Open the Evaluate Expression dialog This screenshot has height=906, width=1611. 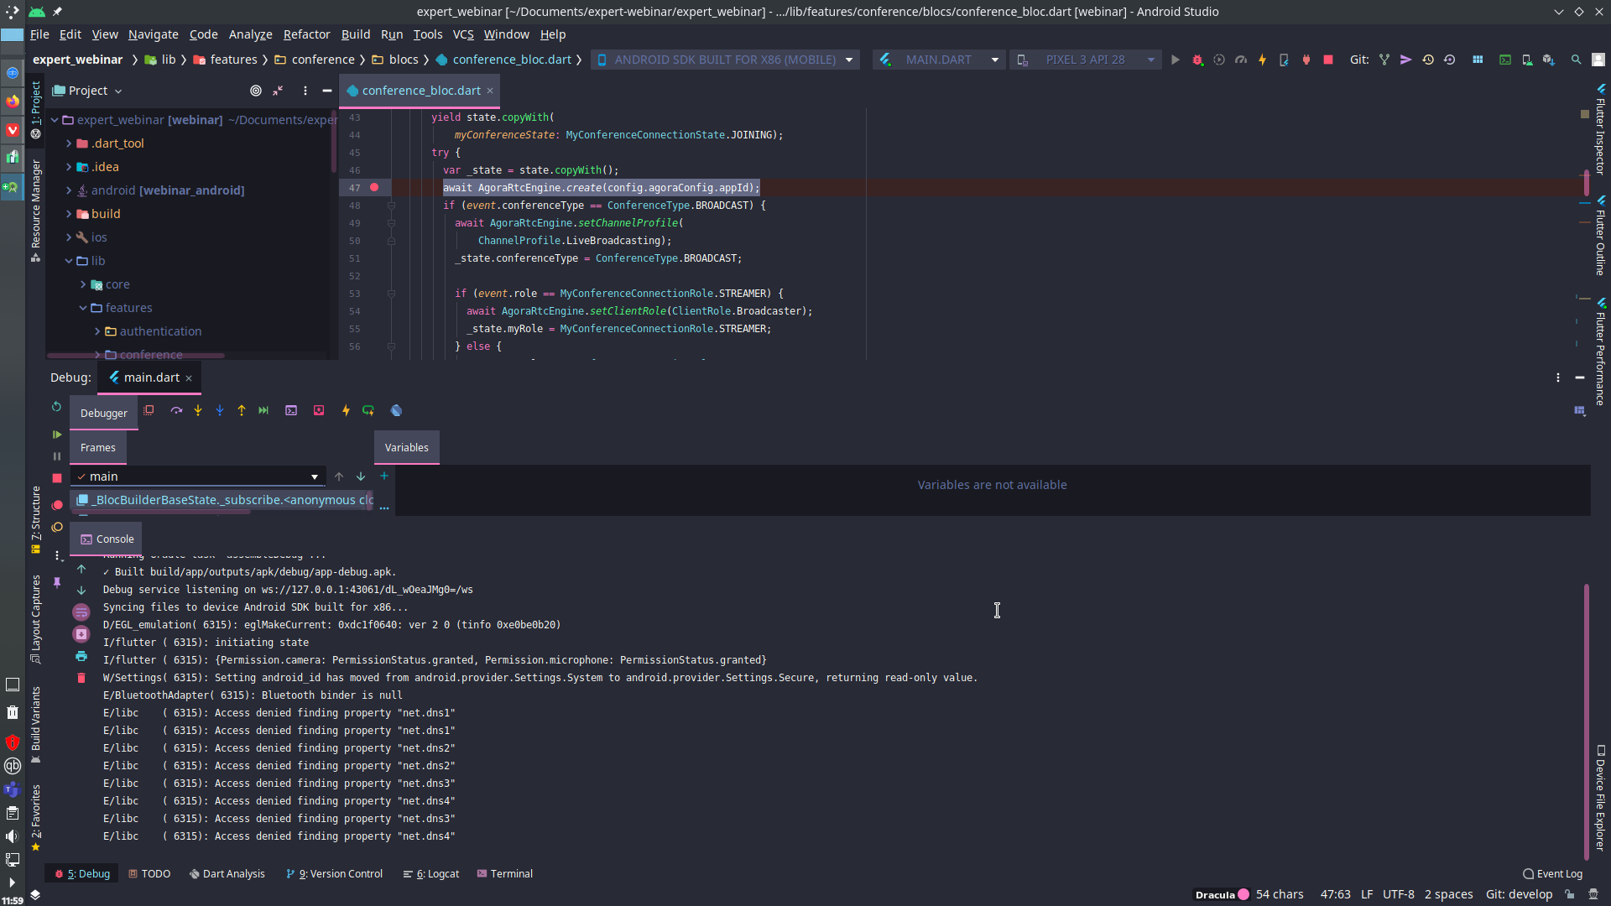[292, 410]
